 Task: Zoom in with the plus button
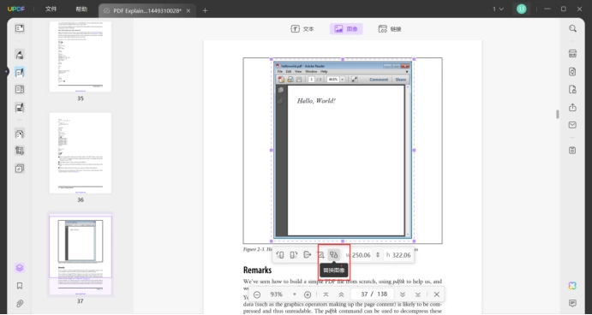(x=308, y=294)
